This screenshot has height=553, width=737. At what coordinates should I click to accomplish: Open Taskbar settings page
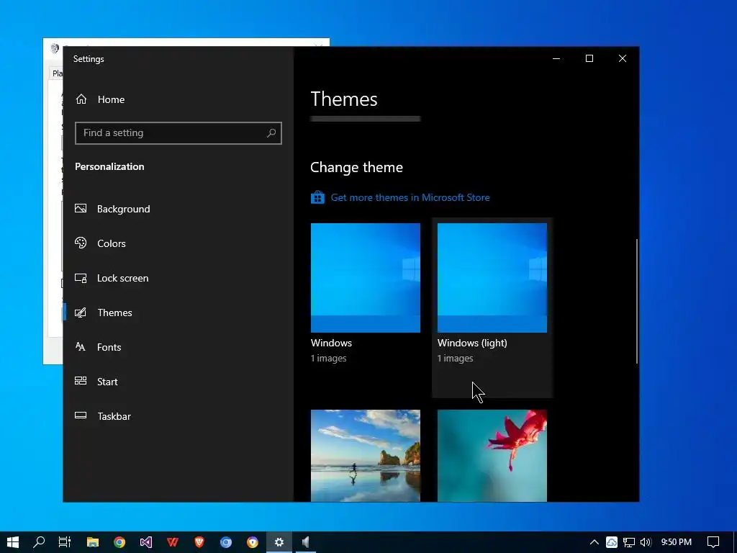(x=178, y=416)
